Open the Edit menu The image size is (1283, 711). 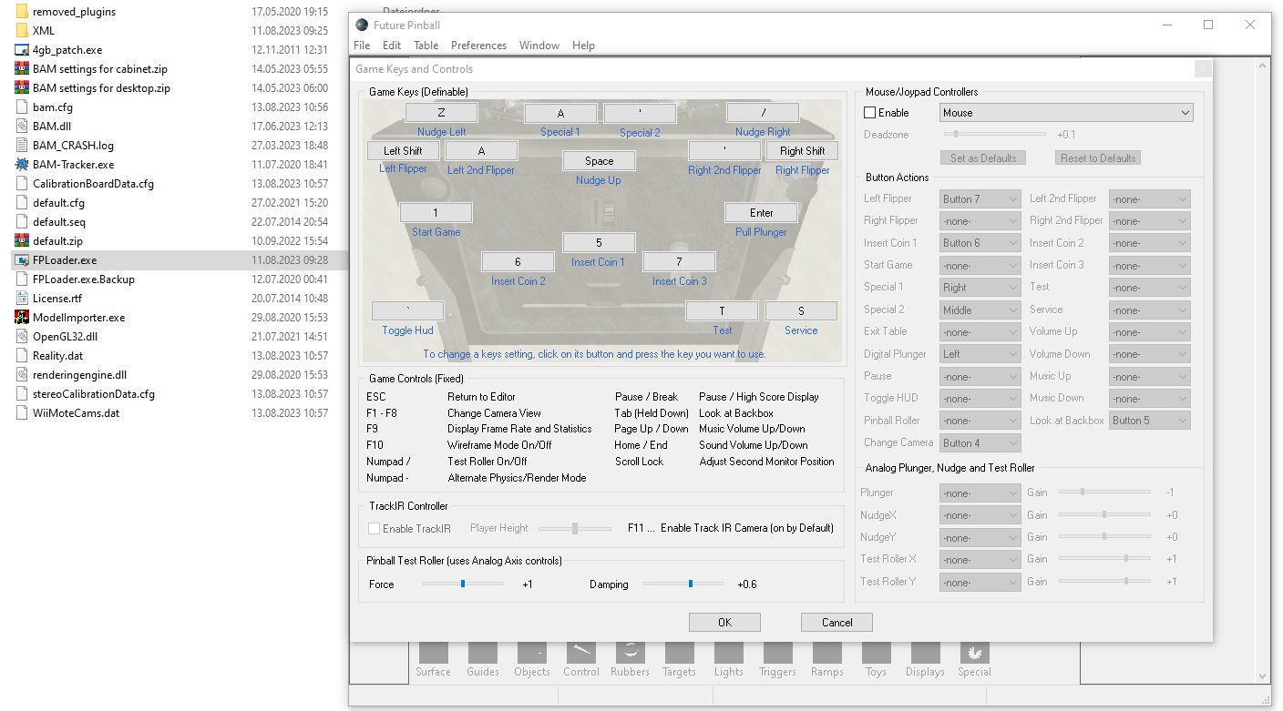[x=392, y=46]
